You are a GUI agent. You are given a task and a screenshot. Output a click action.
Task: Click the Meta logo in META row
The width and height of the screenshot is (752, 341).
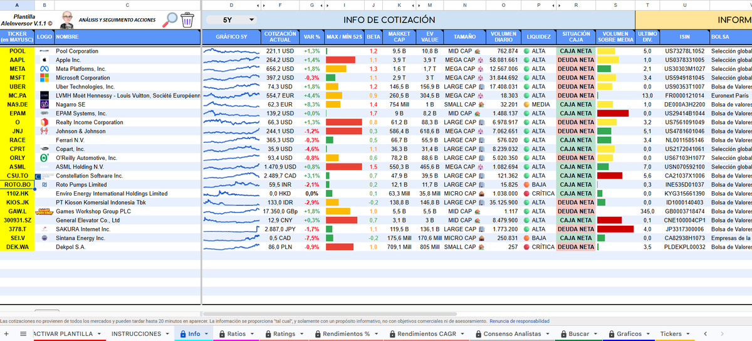click(44, 69)
